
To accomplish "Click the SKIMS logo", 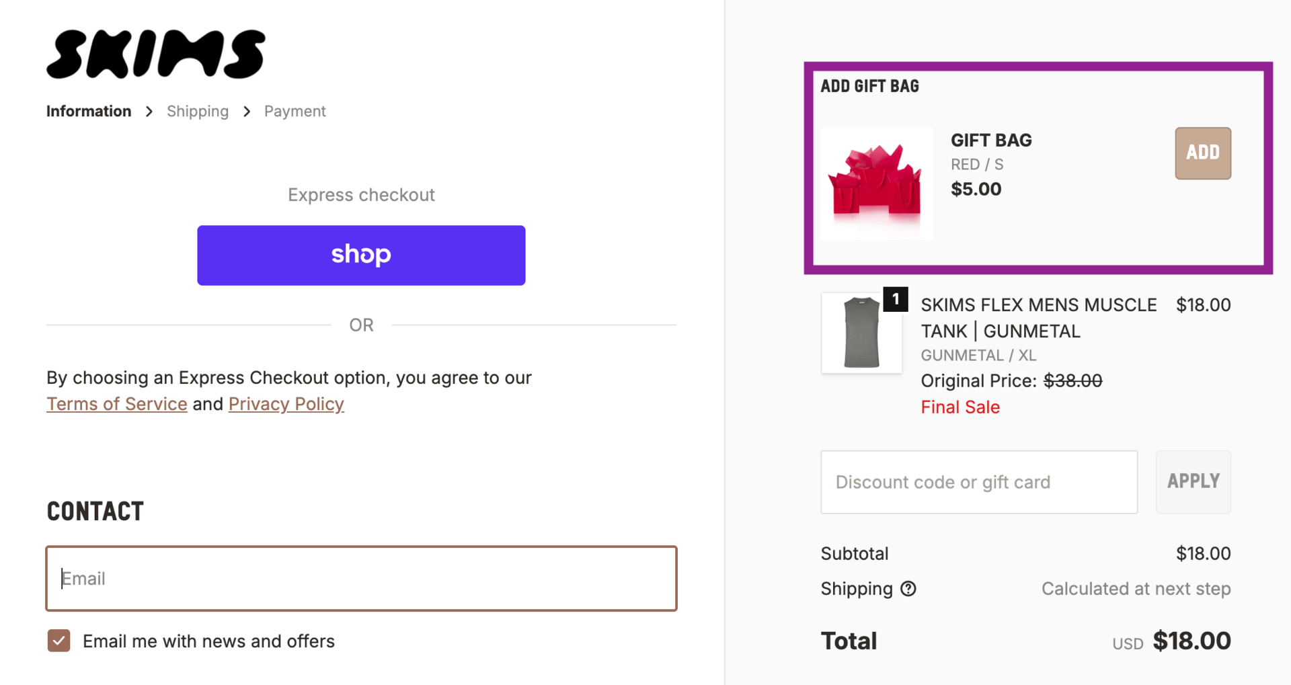I will point(155,54).
